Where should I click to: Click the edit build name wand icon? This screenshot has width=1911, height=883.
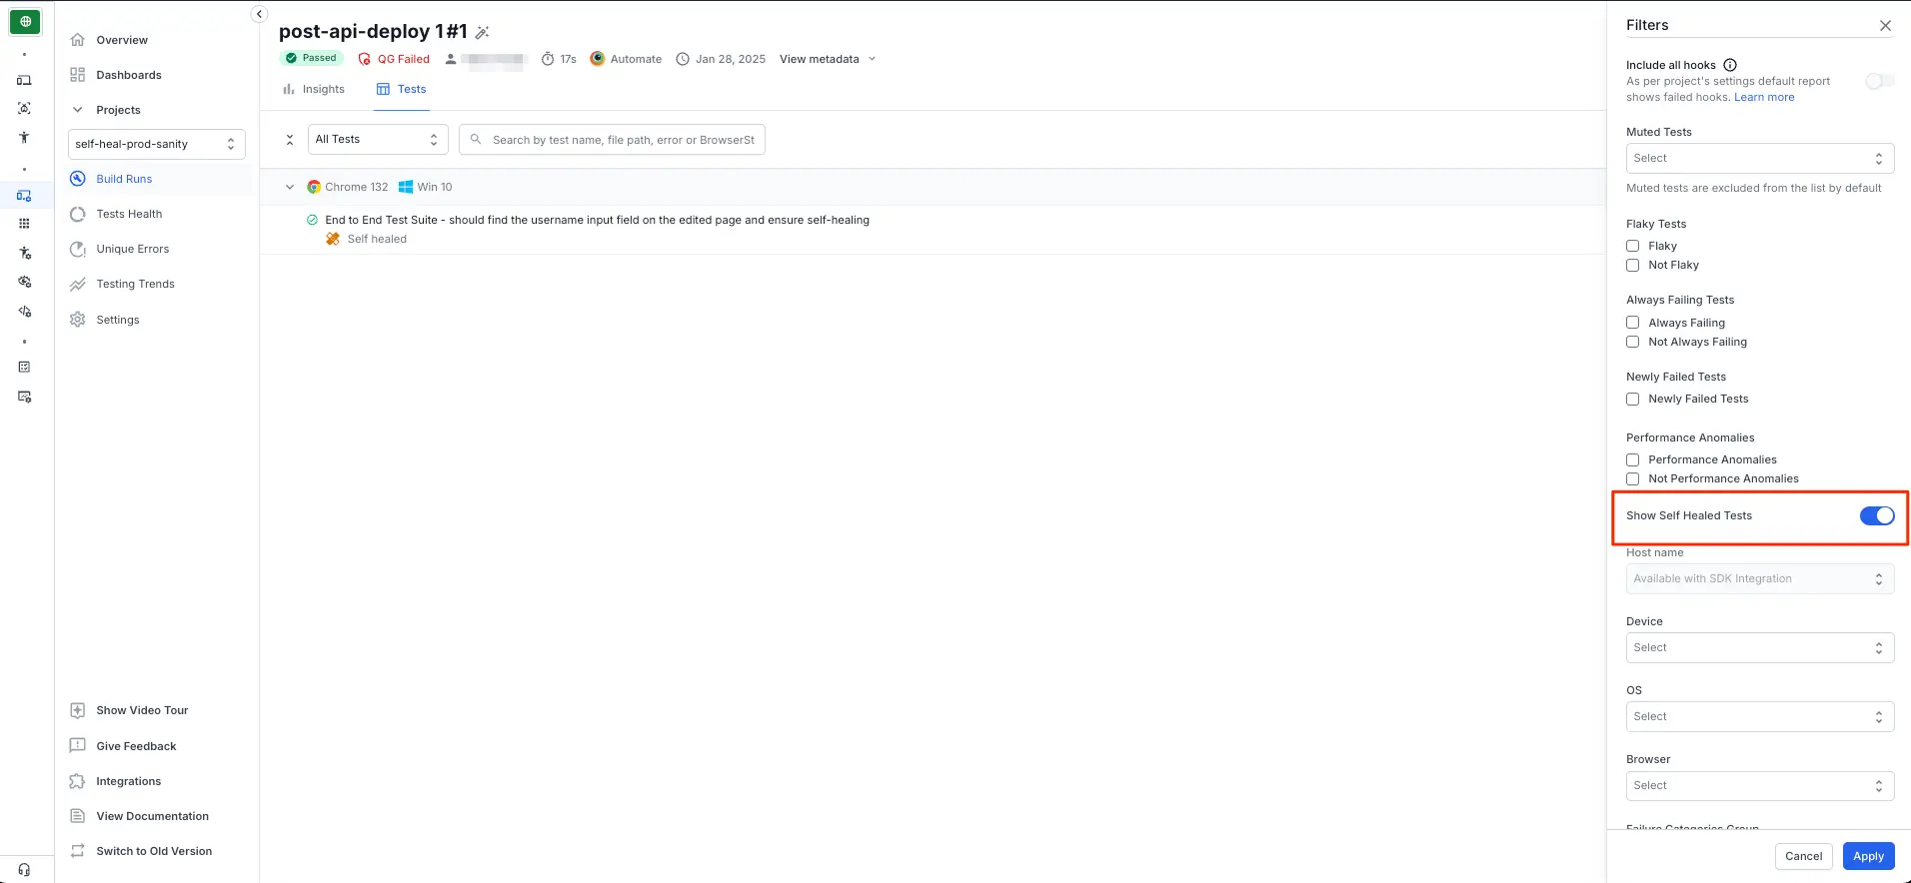482,33
